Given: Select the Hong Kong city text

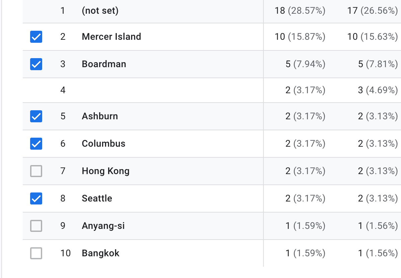Looking at the screenshot, I should coord(106,171).
